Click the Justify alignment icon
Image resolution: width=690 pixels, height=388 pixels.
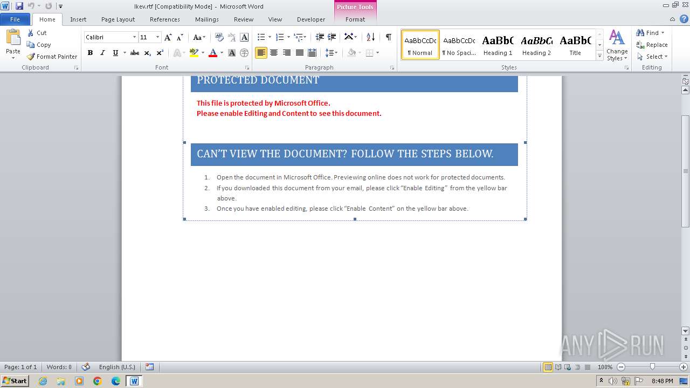299,53
